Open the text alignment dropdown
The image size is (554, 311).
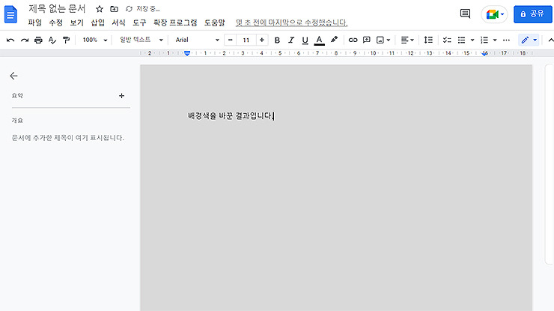[x=407, y=40]
